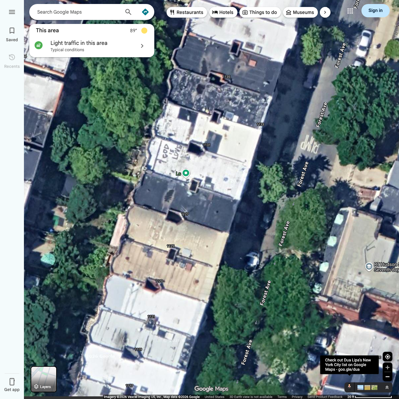Select the Restaurants category chip
The width and height of the screenshot is (399, 399).
[x=187, y=12]
